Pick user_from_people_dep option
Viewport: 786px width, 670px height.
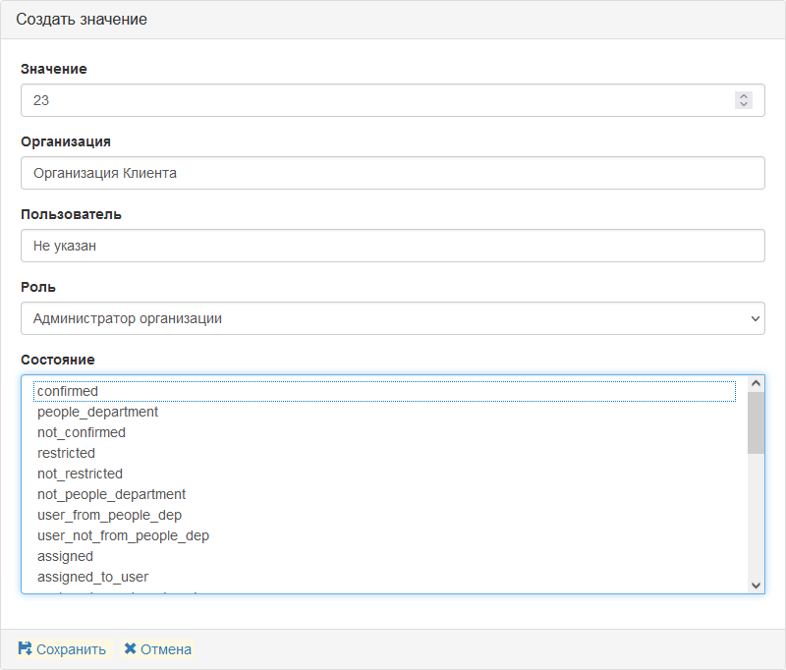109,515
